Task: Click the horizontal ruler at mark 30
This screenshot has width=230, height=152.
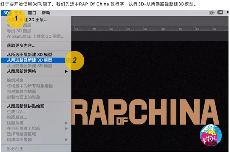Action: pos(128,29)
